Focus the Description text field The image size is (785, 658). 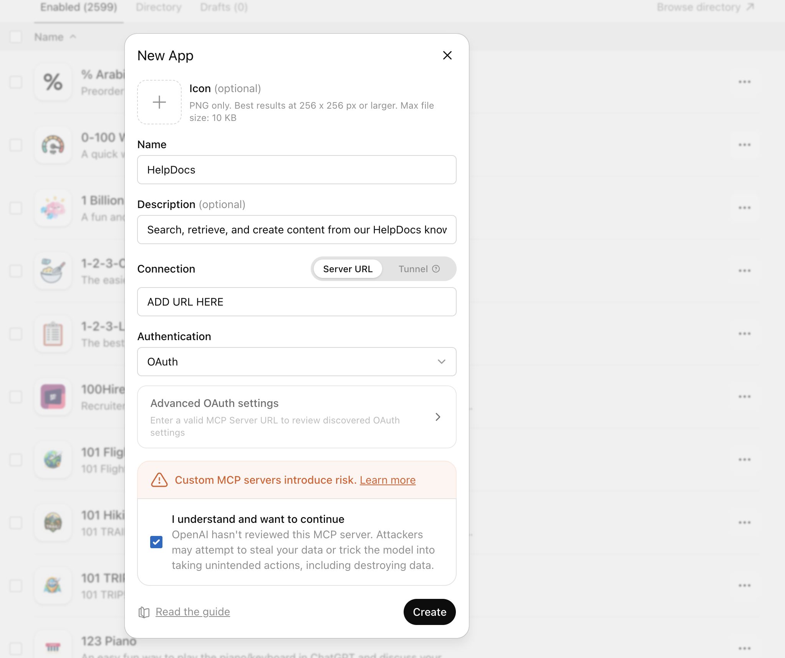[x=297, y=230]
